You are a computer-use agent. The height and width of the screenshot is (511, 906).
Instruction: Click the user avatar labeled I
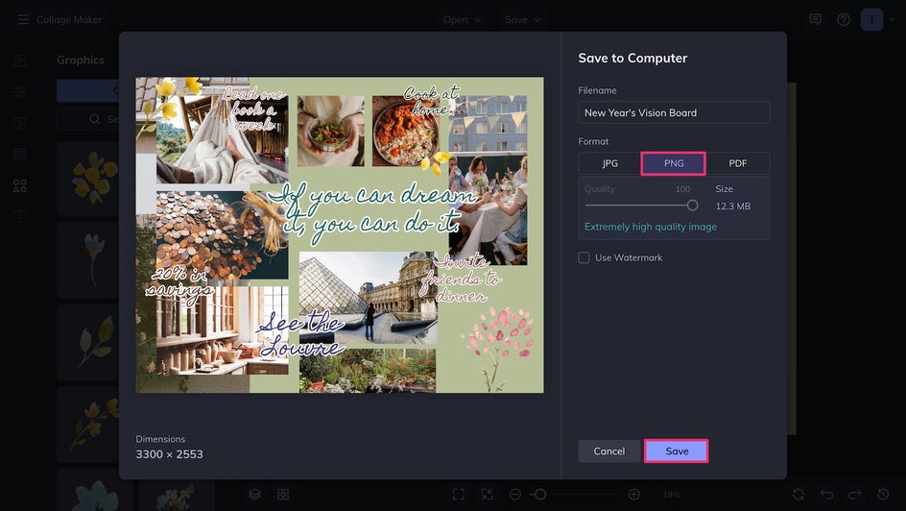click(x=871, y=19)
